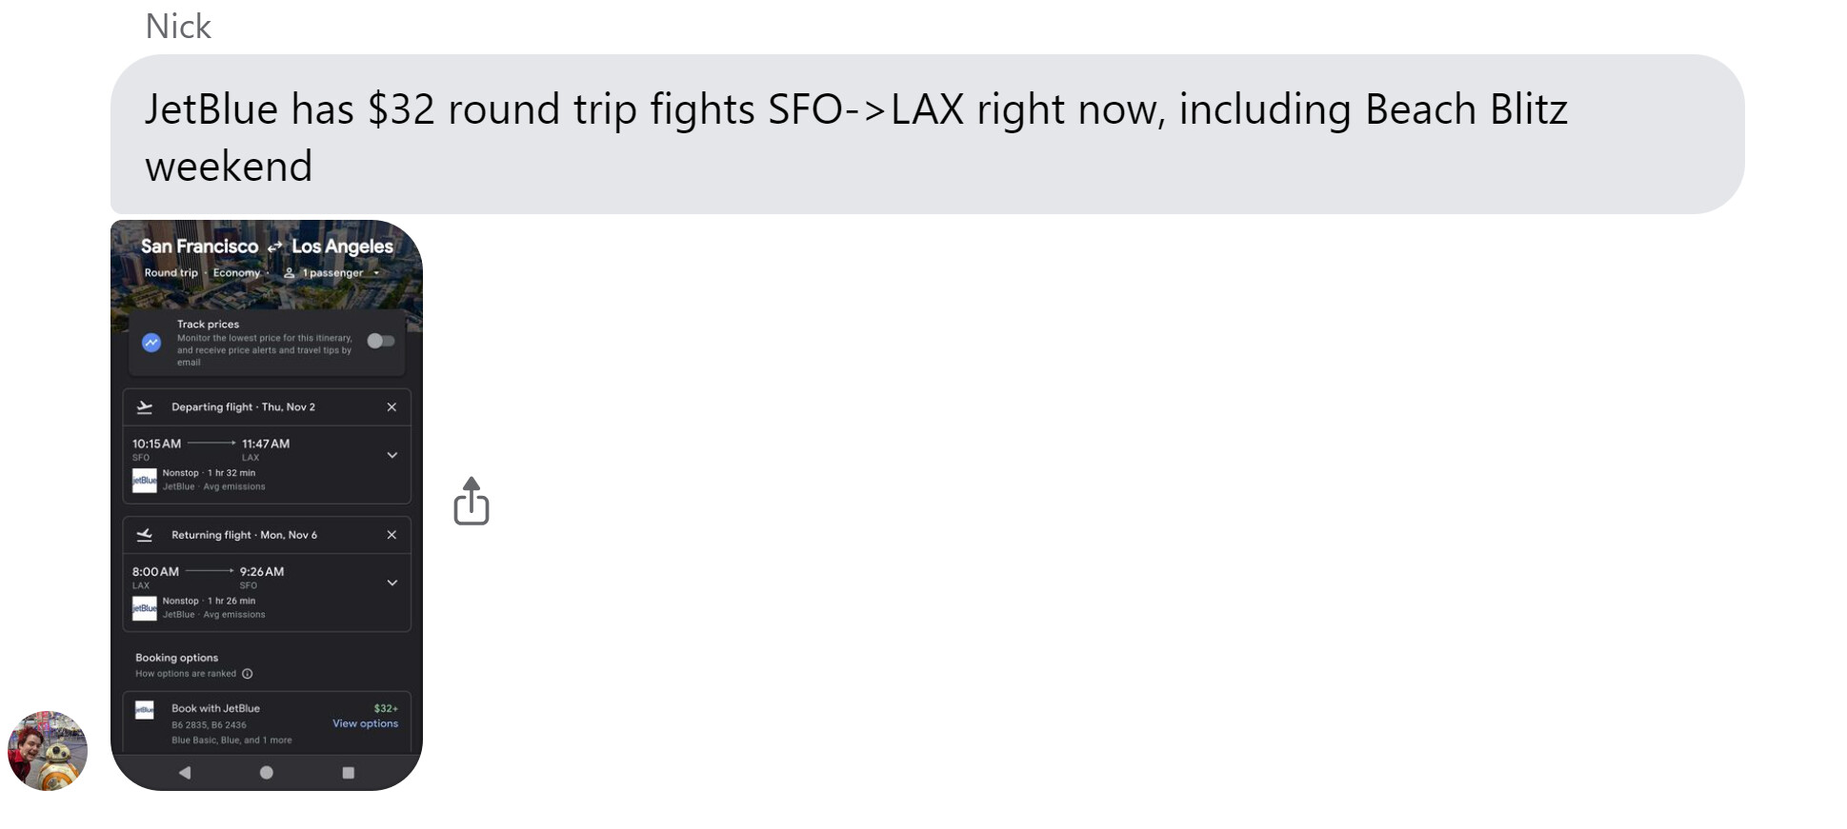The width and height of the screenshot is (1847, 829).
Task: Click Nick's text message bubble
Action: coord(927,134)
